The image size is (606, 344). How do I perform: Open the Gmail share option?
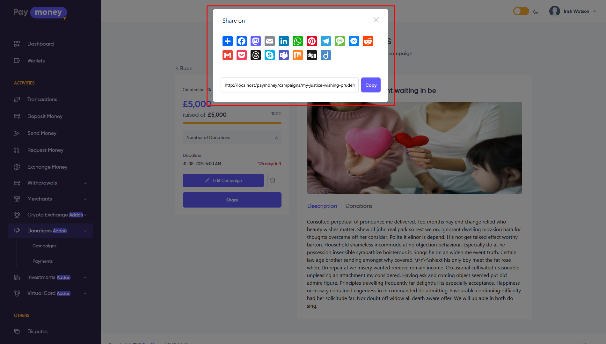click(227, 55)
